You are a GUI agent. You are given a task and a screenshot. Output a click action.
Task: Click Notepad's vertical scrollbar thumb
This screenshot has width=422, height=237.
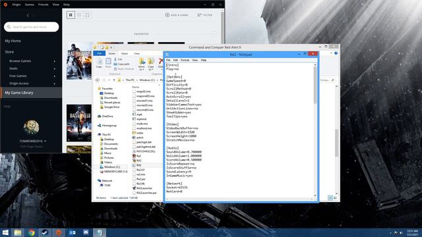[315, 85]
